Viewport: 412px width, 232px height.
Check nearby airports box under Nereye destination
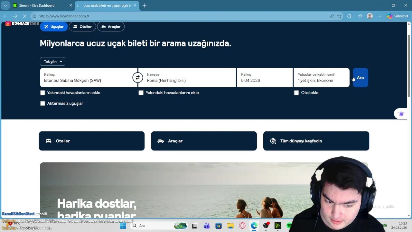[141, 93]
